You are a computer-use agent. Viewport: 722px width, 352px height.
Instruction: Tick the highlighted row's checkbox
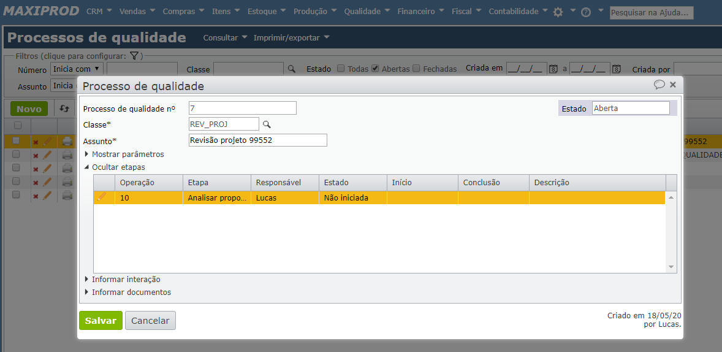[16, 140]
